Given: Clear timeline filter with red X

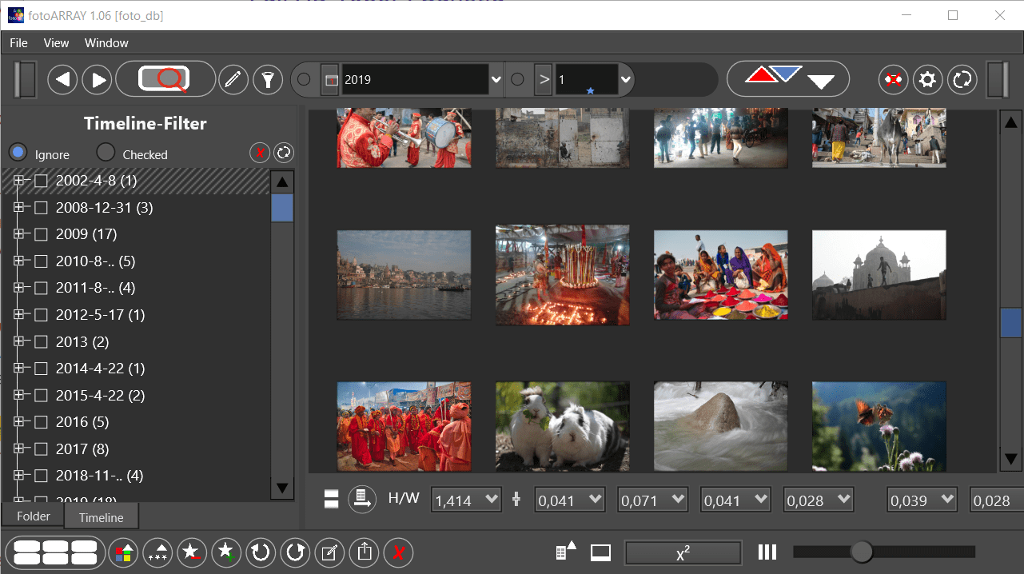Looking at the screenshot, I should (260, 153).
